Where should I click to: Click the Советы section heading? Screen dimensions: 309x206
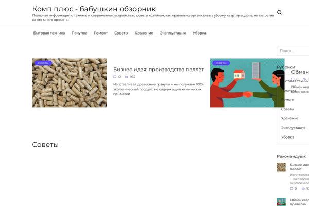tap(45, 145)
